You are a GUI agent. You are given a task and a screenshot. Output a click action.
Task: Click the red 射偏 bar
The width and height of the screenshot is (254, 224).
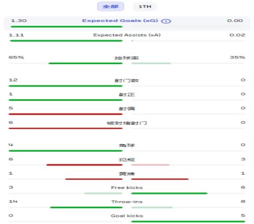click(66, 114)
